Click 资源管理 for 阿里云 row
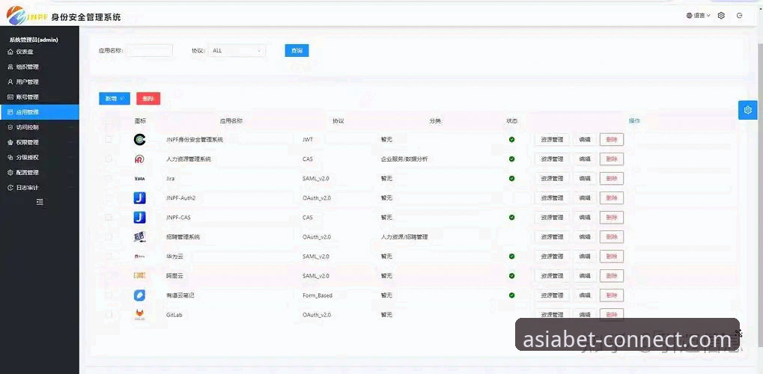Image resolution: width=763 pixels, height=374 pixels. click(552, 276)
